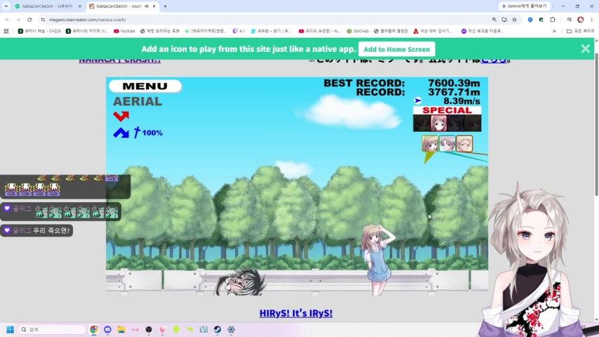Show more bookmarks with the chevron

click(554, 32)
